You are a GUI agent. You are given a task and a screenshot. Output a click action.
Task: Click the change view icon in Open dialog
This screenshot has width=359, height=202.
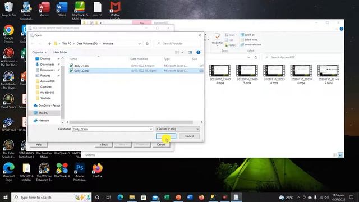coord(177,52)
